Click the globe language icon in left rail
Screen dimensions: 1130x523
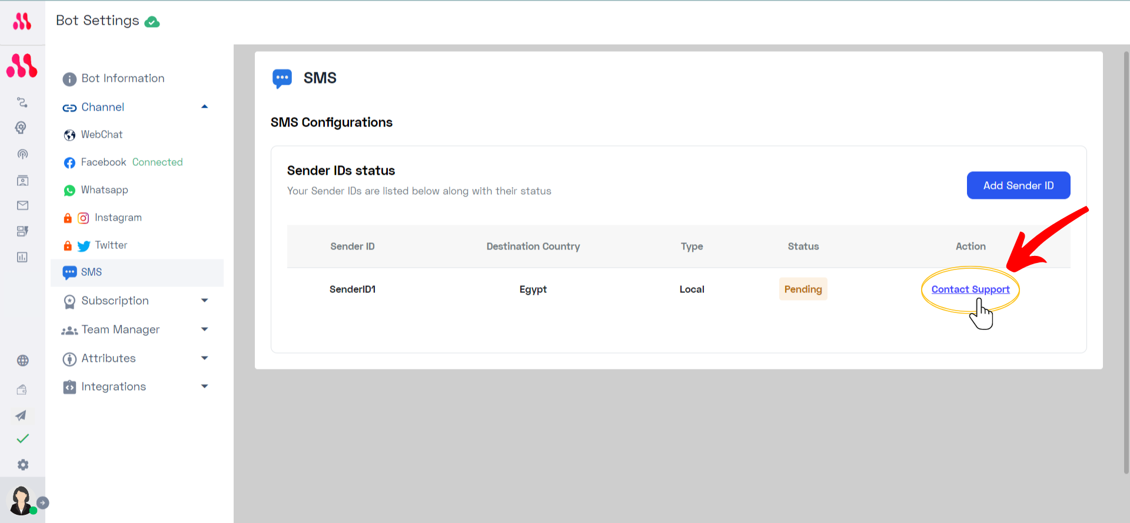[x=22, y=361]
